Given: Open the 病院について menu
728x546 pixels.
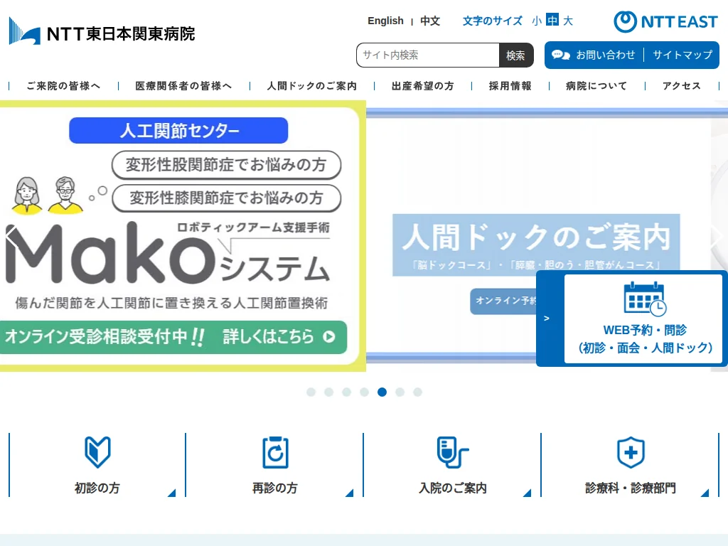Looking at the screenshot, I should pyautogui.click(x=596, y=86).
